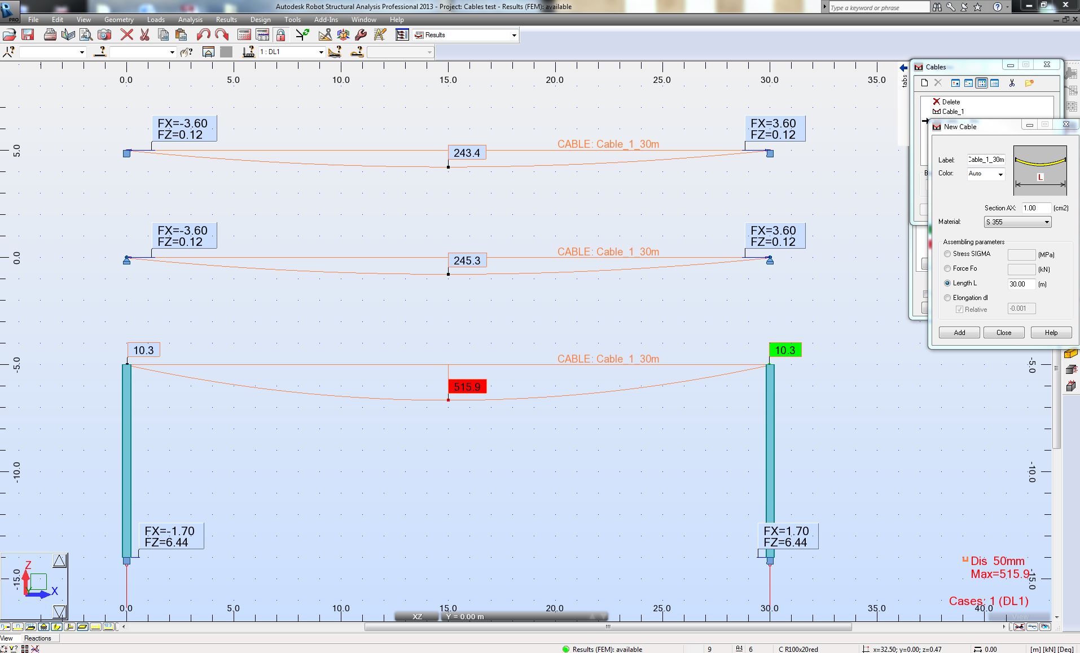
Task: Open File menu
Action: pyautogui.click(x=33, y=19)
